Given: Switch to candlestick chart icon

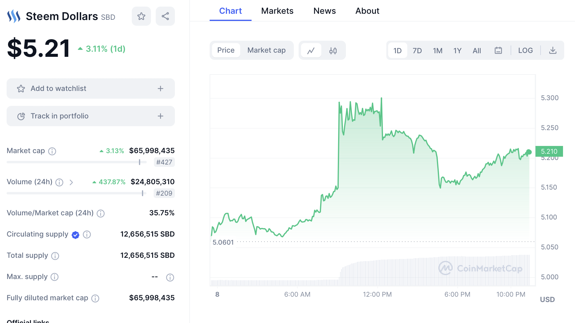Looking at the screenshot, I should (333, 51).
